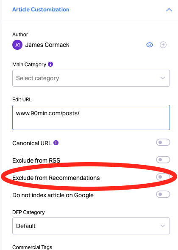Click the Canonical URL info icon
The height and width of the screenshot is (250, 178).
click(56, 143)
